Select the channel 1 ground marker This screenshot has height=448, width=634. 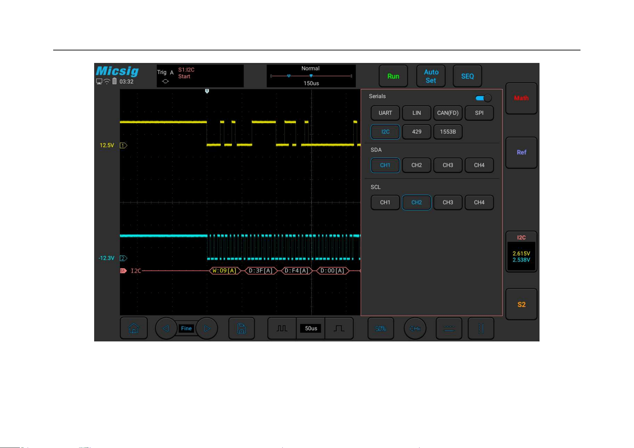tap(124, 145)
